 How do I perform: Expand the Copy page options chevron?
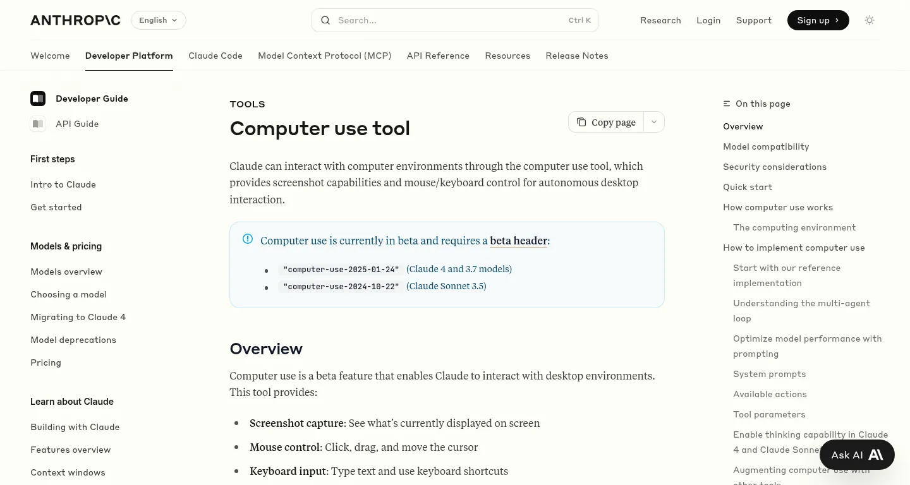click(x=654, y=122)
